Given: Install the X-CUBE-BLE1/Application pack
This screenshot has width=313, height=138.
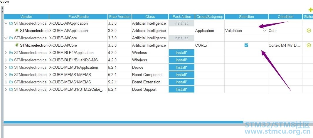Looking at the screenshot, I should click(x=181, y=53).
